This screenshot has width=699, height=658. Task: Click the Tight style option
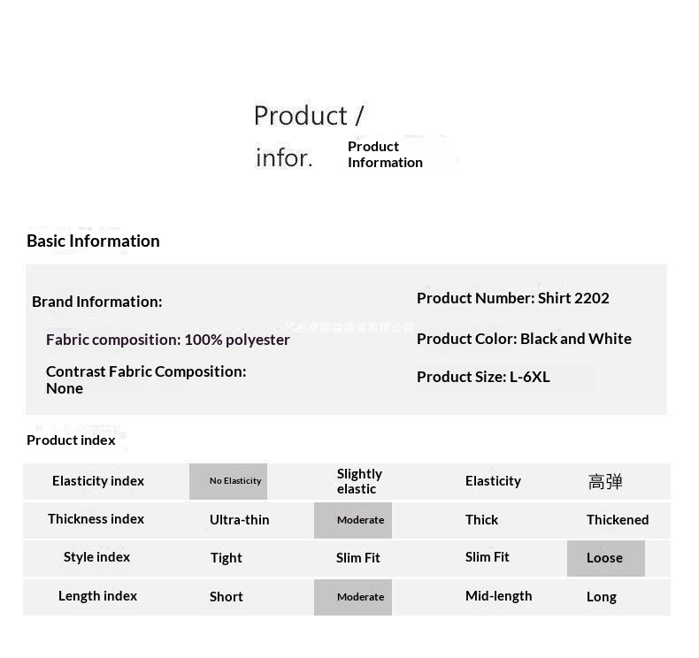(226, 558)
